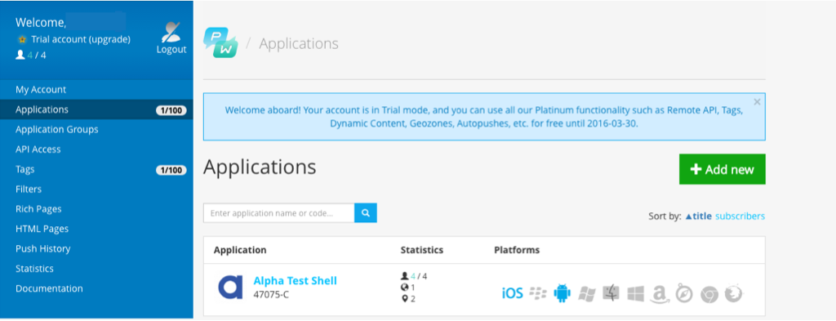Image resolution: width=836 pixels, height=321 pixels.
Task: Click the Logout label
Action: coord(171,50)
